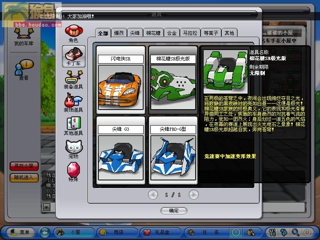Open settings wrench tools icon
Viewport: 320px width, 240px height.
272,232
